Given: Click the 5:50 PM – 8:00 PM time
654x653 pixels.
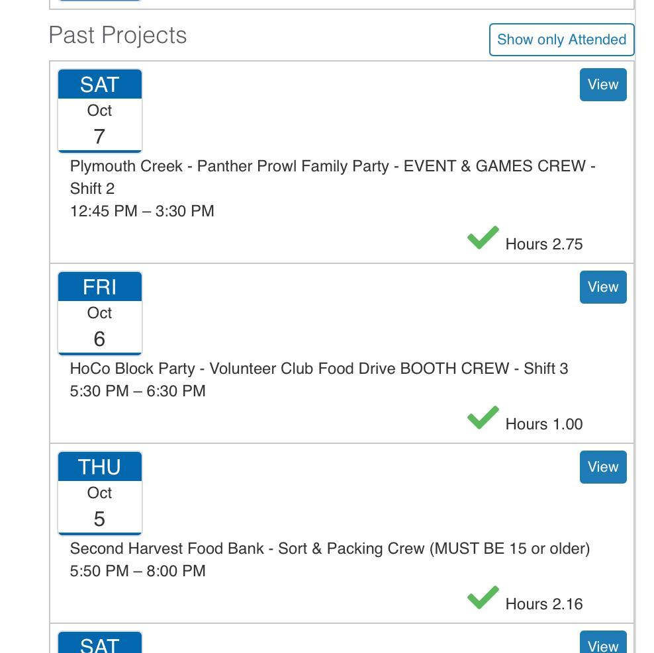Looking at the screenshot, I should [x=138, y=571].
